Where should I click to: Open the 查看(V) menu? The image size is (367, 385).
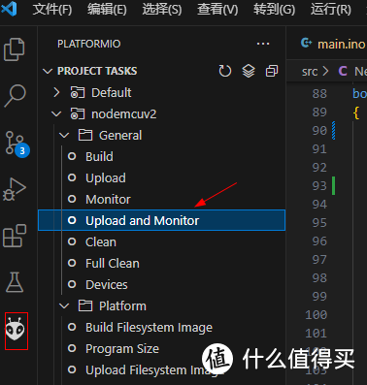(x=217, y=10)
